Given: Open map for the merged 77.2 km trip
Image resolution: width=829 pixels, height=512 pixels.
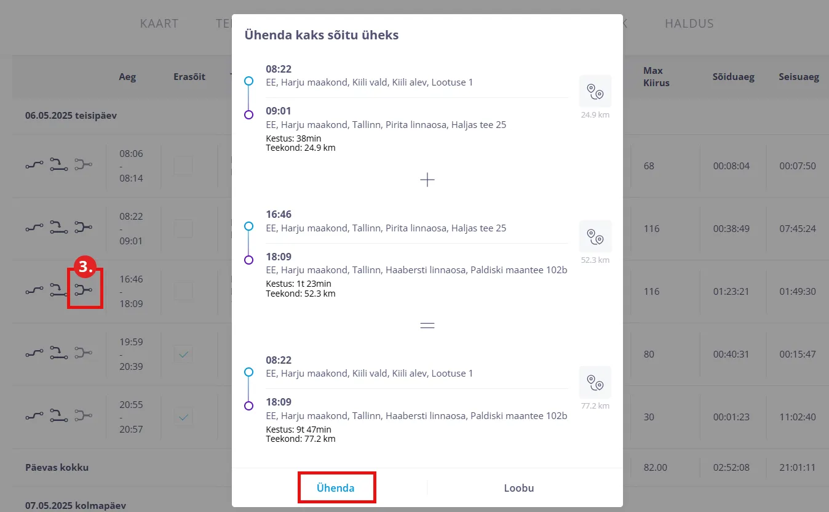Looking at the screenshot, I should click(595, 382).
